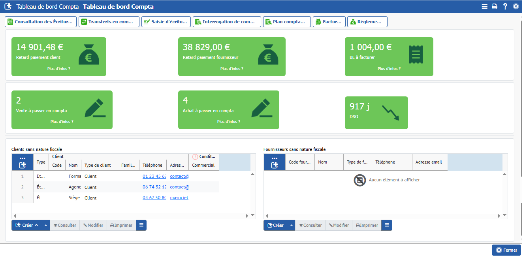Expand the Créer dropdown arrow under Clients table
The image size is (525, 258).
[45, 225]
